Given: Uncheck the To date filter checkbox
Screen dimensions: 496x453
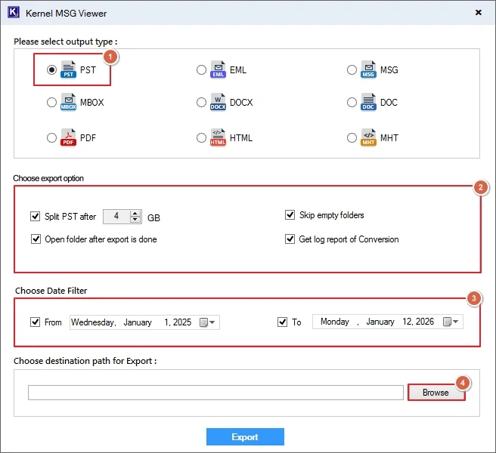Looking at the screenshot, I should [282, 322].
